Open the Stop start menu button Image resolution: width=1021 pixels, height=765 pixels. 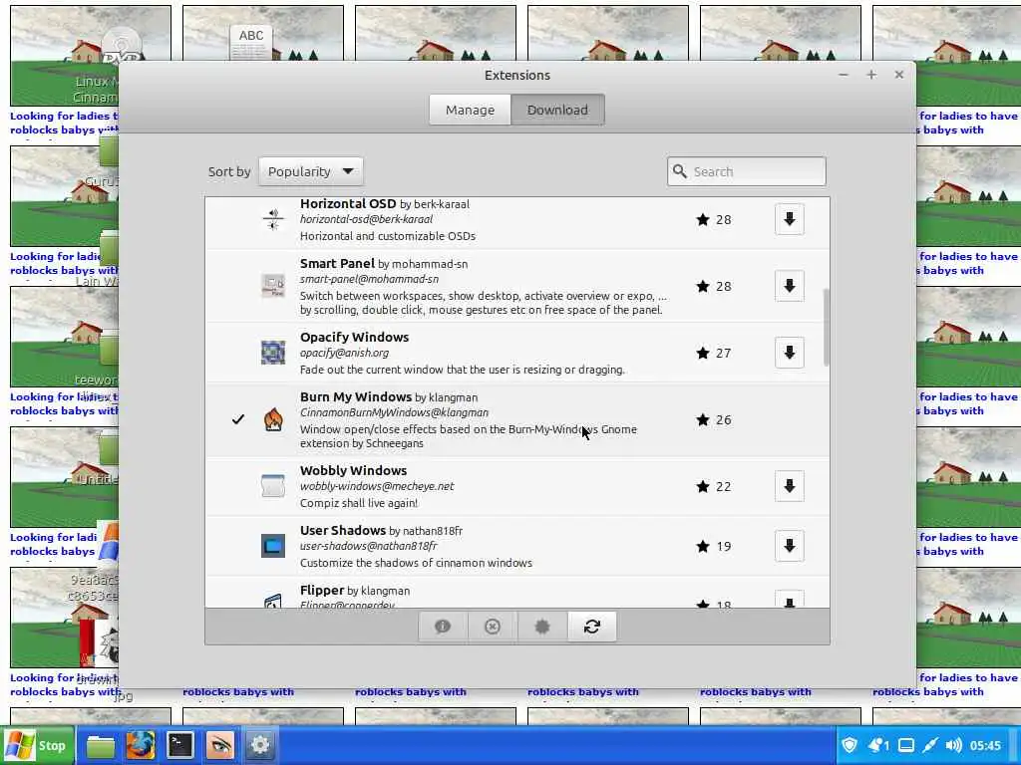click(38, 745)
